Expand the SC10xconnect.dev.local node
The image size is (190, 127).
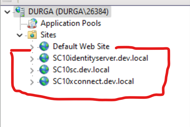(x=32, y=82)
